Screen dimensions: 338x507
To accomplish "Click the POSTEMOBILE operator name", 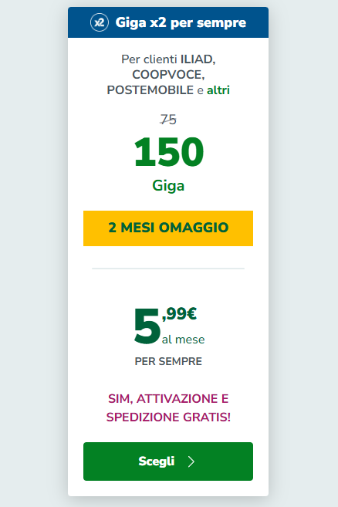I will [x=150, y=90].
